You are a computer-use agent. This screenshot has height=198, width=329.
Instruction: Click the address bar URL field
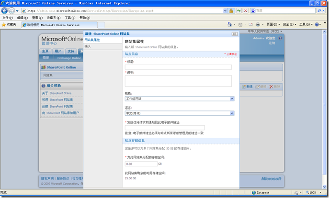point(123,11)
